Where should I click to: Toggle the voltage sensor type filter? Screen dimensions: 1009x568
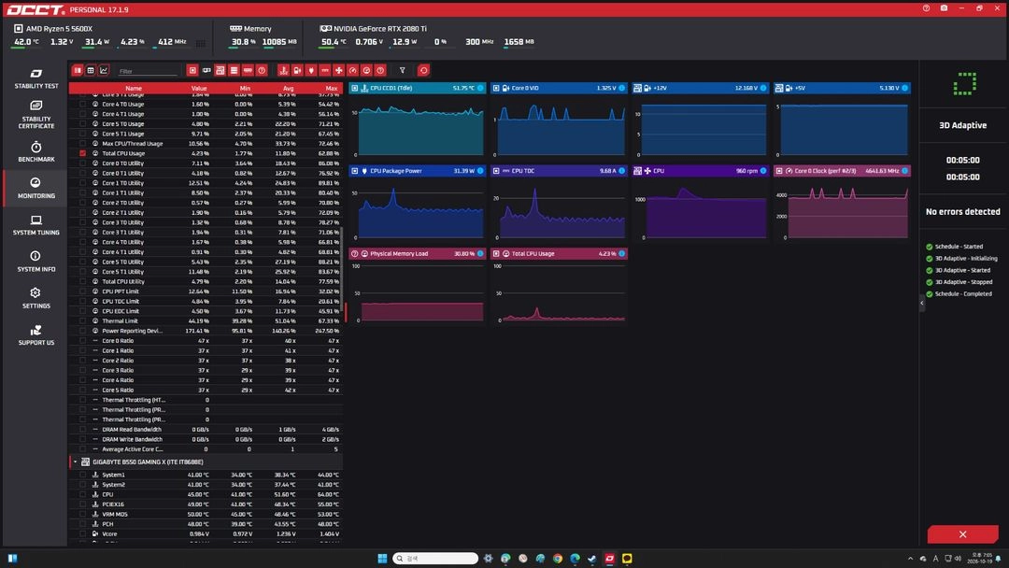point(297,70)
